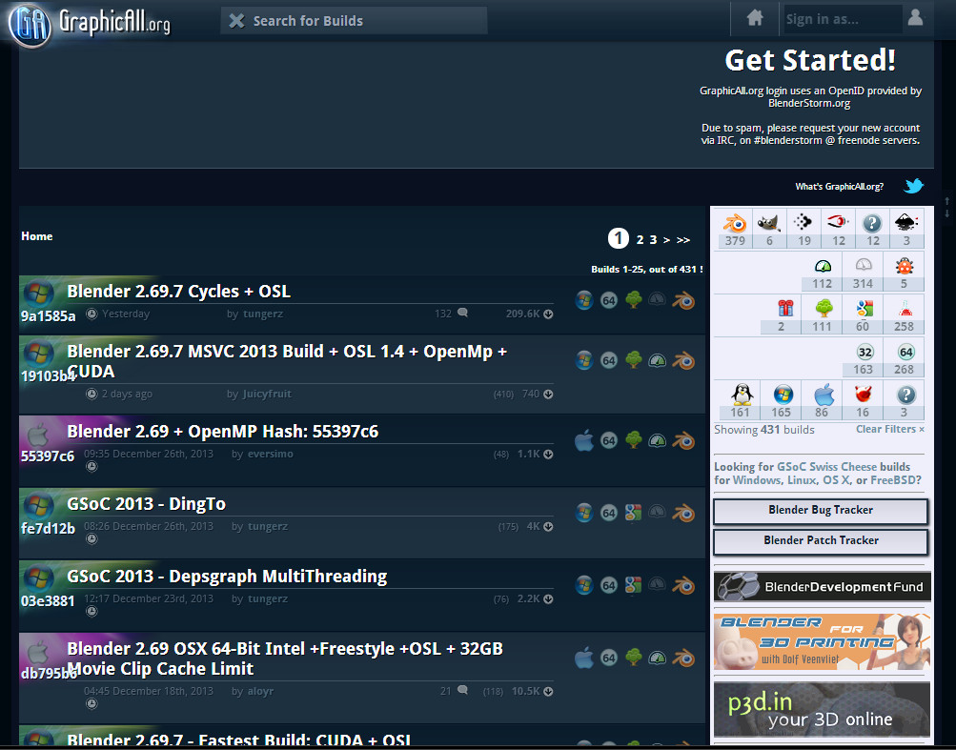The height and width of the screenshot is (750, 956).
Task: Filter by green speedometer icon (112 builds)
Action: (x=823, y=266)
